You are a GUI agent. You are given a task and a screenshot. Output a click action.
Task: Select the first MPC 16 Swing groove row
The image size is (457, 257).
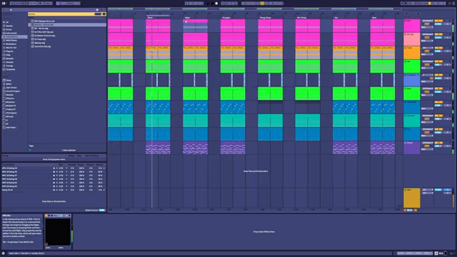pos(54,168)
